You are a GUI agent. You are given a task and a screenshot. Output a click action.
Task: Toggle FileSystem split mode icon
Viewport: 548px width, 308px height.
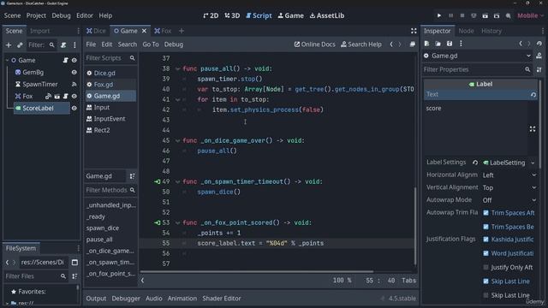click(x=74, y=263)
